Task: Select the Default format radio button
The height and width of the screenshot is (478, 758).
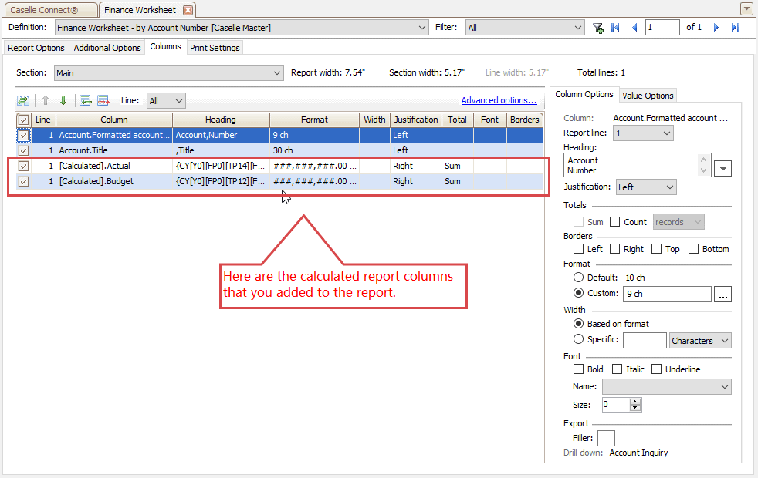Action: [579, 278]
